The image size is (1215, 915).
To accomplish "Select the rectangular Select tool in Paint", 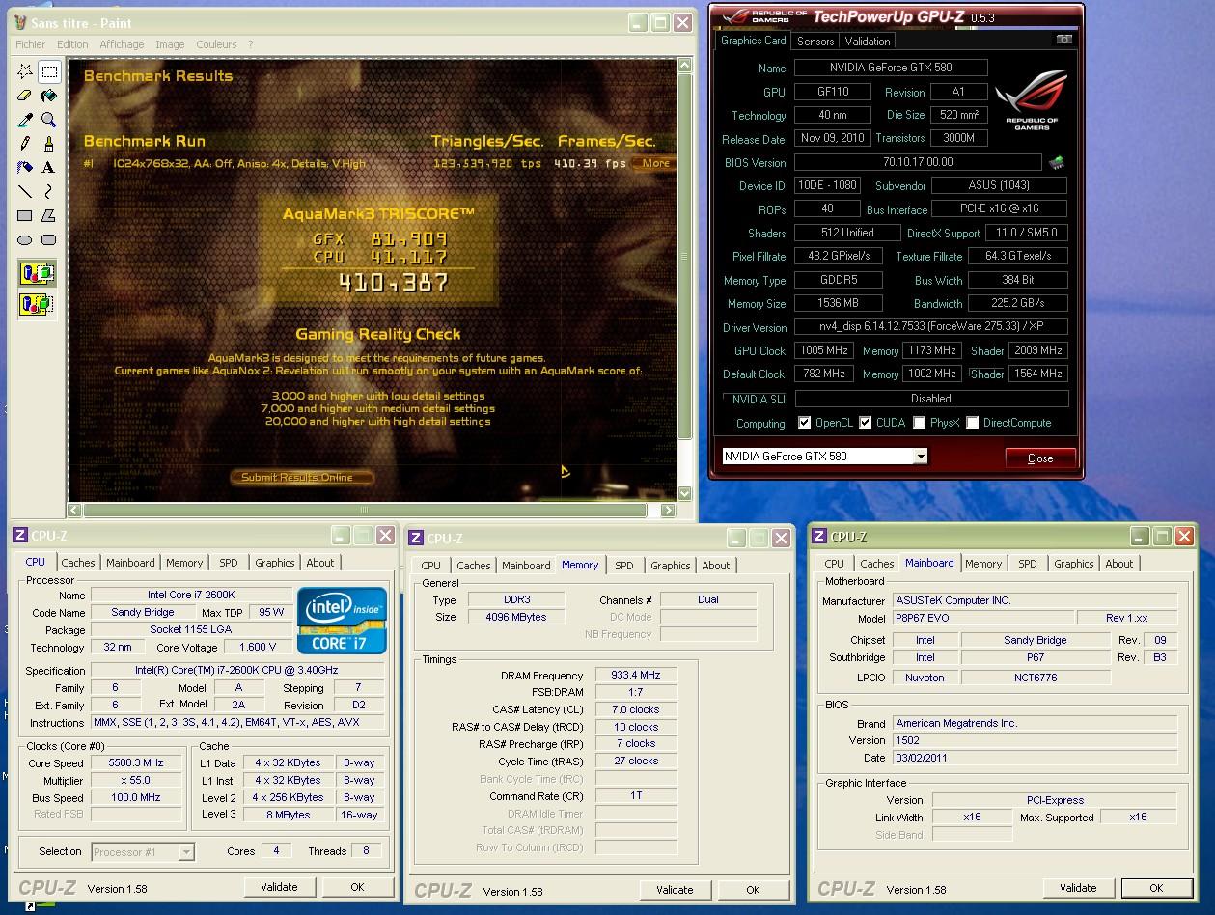I will [x=49, y=72].
